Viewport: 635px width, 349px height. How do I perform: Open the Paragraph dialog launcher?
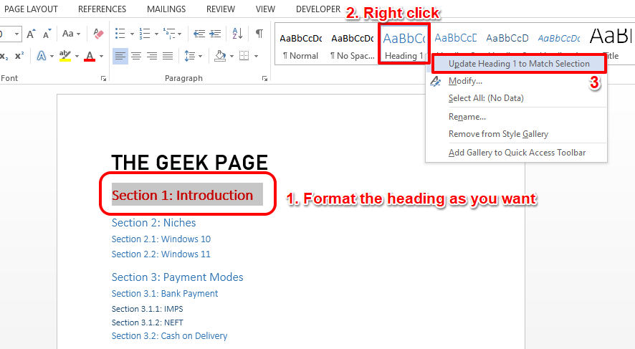264,79
